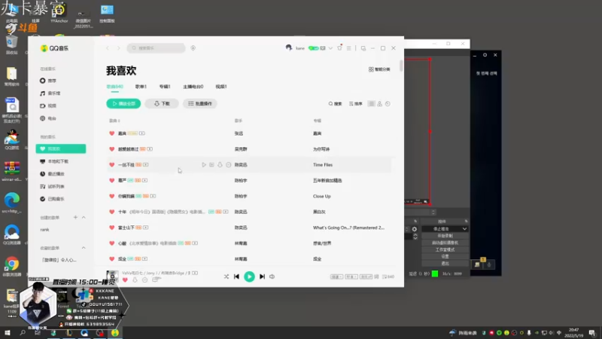Click 智能分类 button
The height and width of the screenshot is (339, 602).
click(379, 69)
